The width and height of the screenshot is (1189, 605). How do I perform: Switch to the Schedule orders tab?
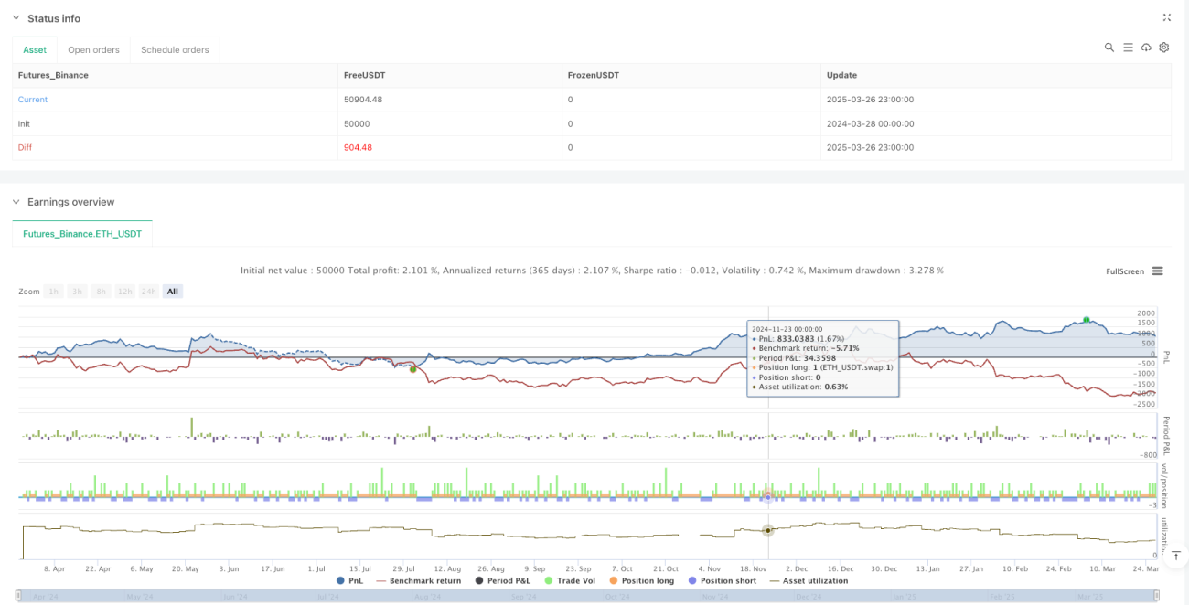[x=175, y=49]
